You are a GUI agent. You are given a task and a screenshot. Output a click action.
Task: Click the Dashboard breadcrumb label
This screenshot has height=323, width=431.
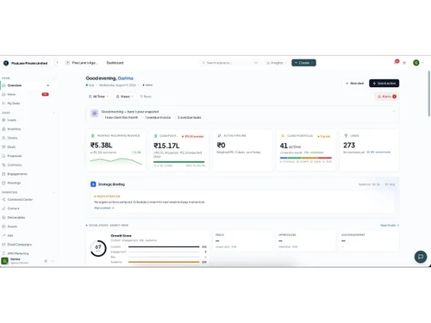(115, 63)
